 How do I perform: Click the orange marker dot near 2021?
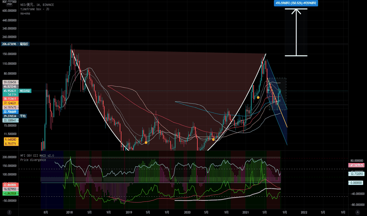click(258, 97)
